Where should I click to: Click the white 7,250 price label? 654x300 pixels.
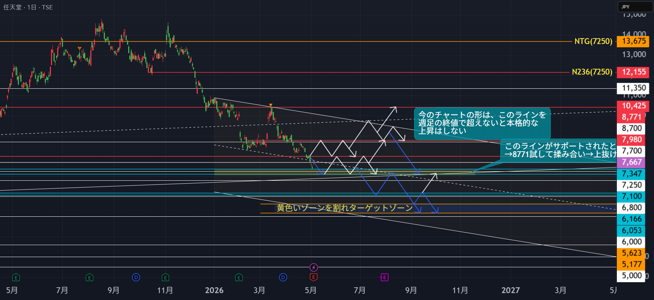[631, 185]
